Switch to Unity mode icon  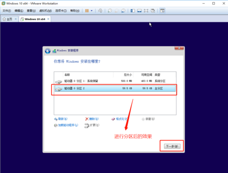point(153,11)
